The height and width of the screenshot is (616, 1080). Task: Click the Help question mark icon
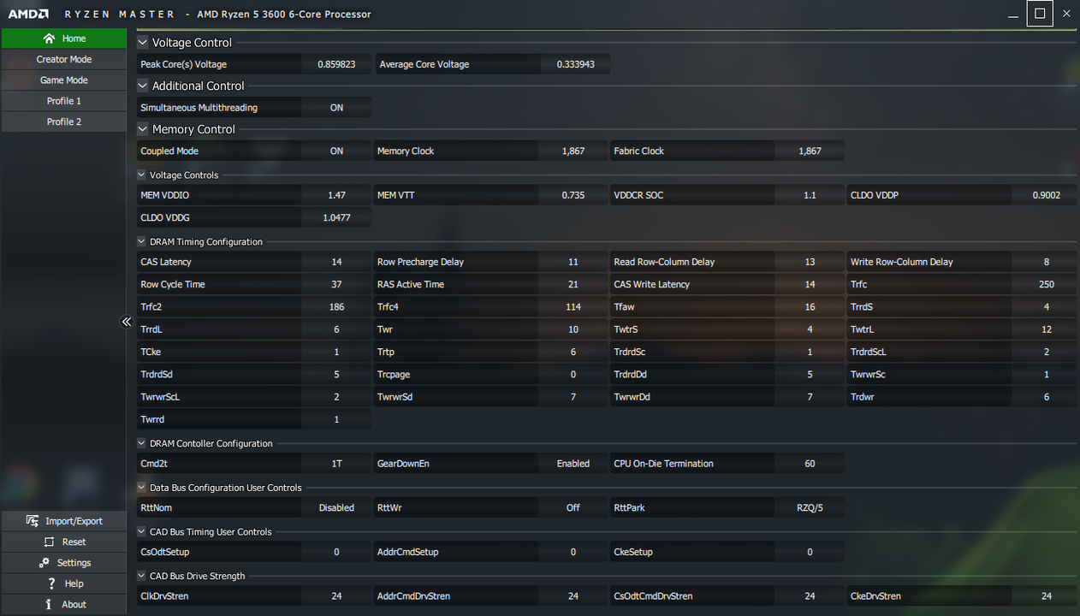pos(52,583)
